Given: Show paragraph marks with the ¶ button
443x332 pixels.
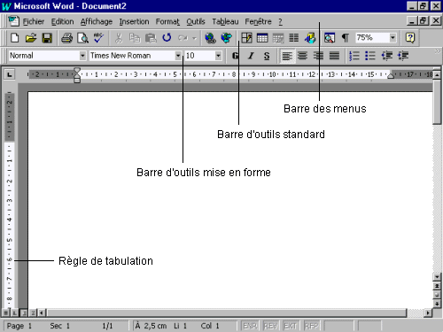Looking at the screenshot, I should click(346, 38).
